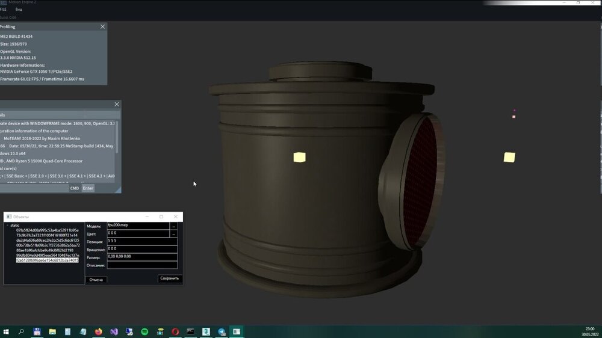Open Firefox from the taskbar
The height and width of the screenshot is (338, 602).
(99, 331)
